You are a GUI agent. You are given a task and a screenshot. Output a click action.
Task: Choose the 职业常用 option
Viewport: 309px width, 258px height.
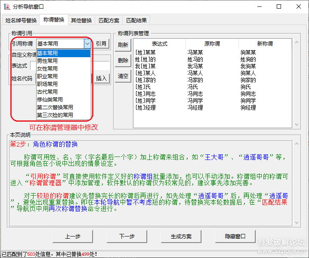[63, 76]
